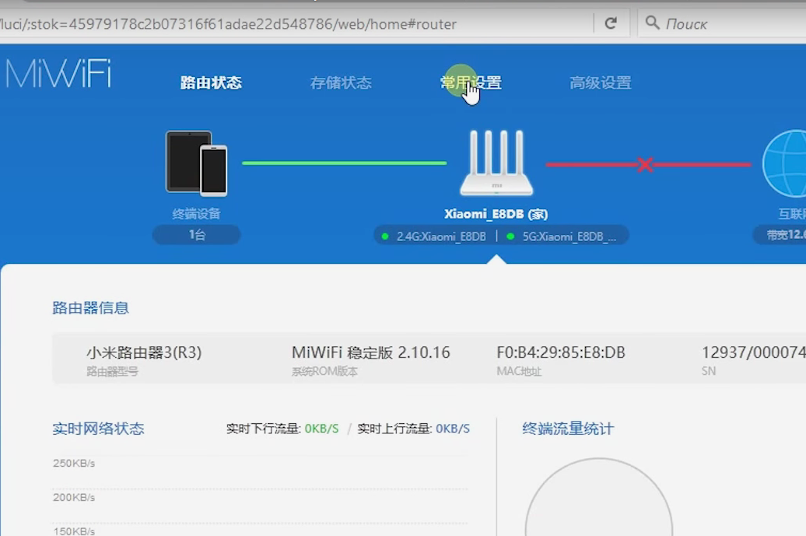Click the 终端流量统计 heading
Viewport: 806px width, 536px height.
click(568, 429)
